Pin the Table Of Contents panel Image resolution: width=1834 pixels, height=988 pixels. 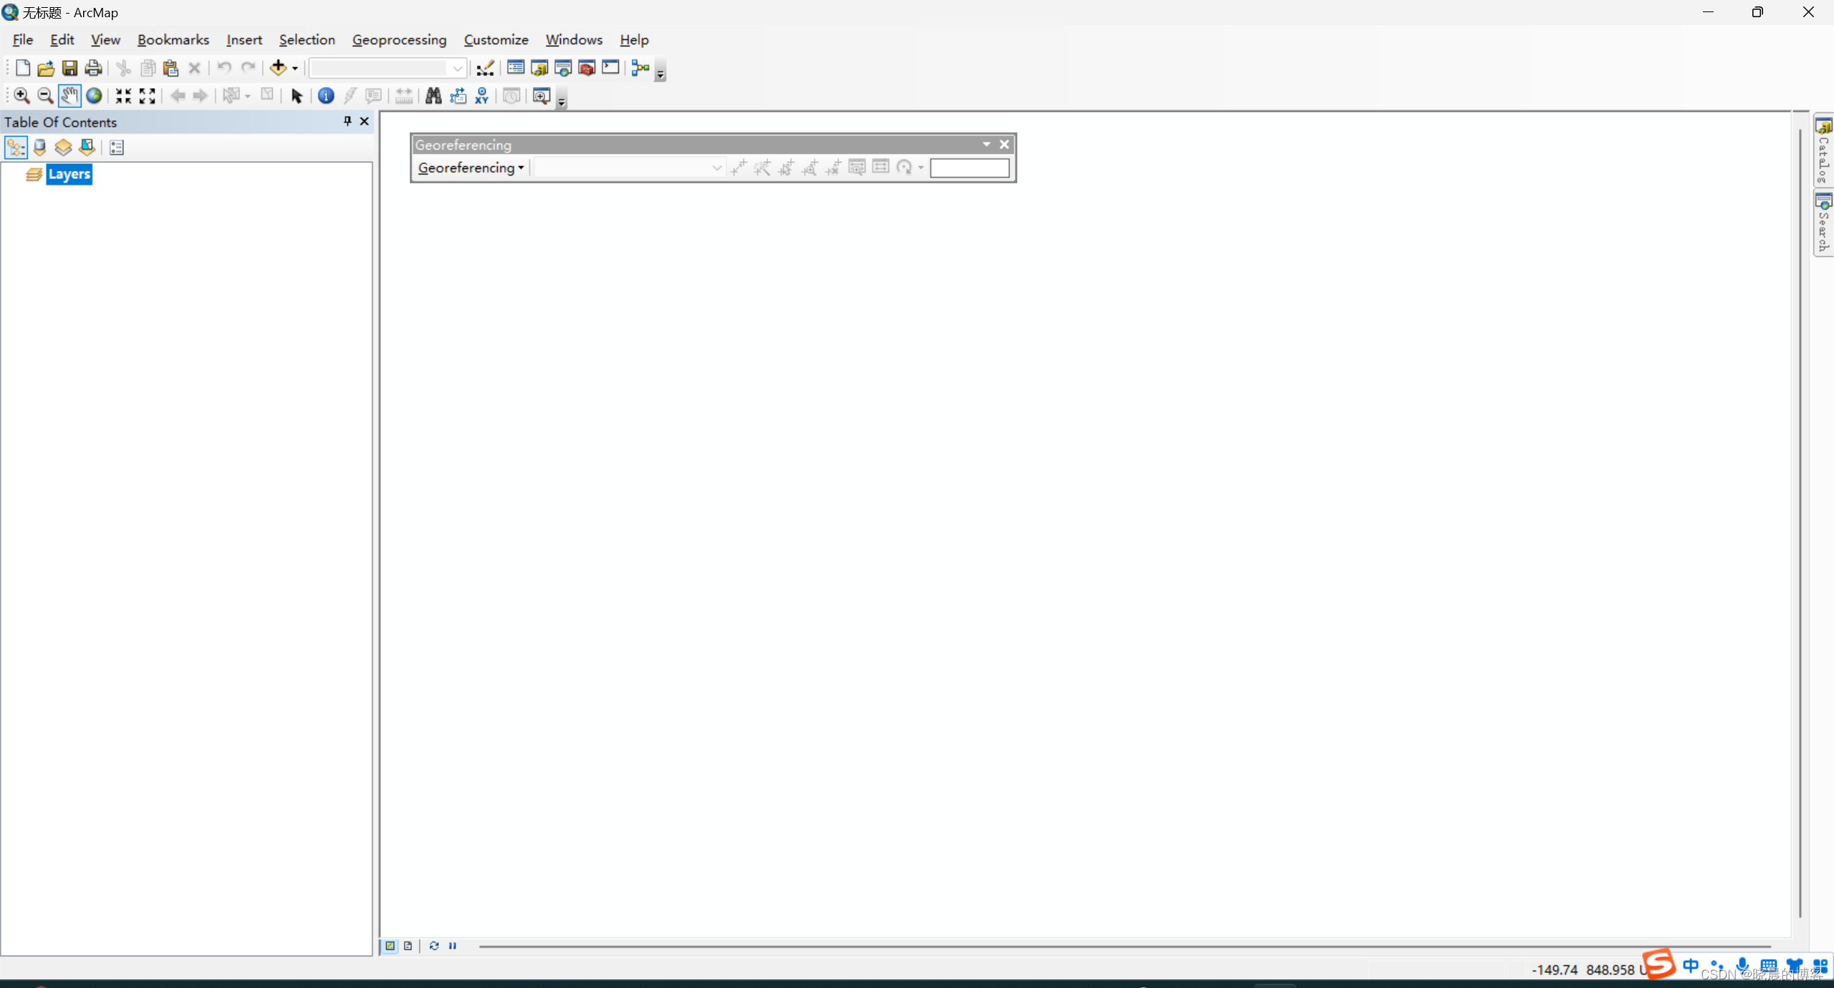[x=347, y=122]
